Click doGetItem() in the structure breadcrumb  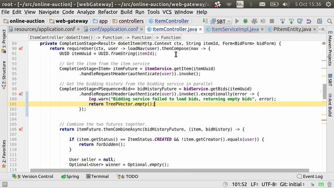(79, 38)
